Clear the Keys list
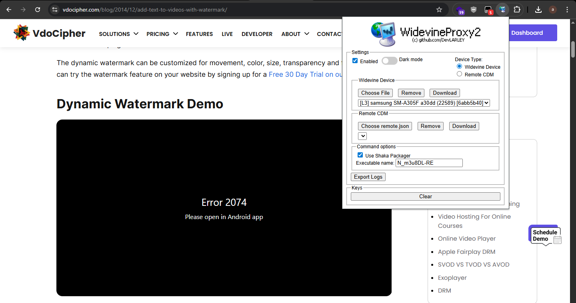Viewport: 576px width, 303px height. tap(426, 196)
